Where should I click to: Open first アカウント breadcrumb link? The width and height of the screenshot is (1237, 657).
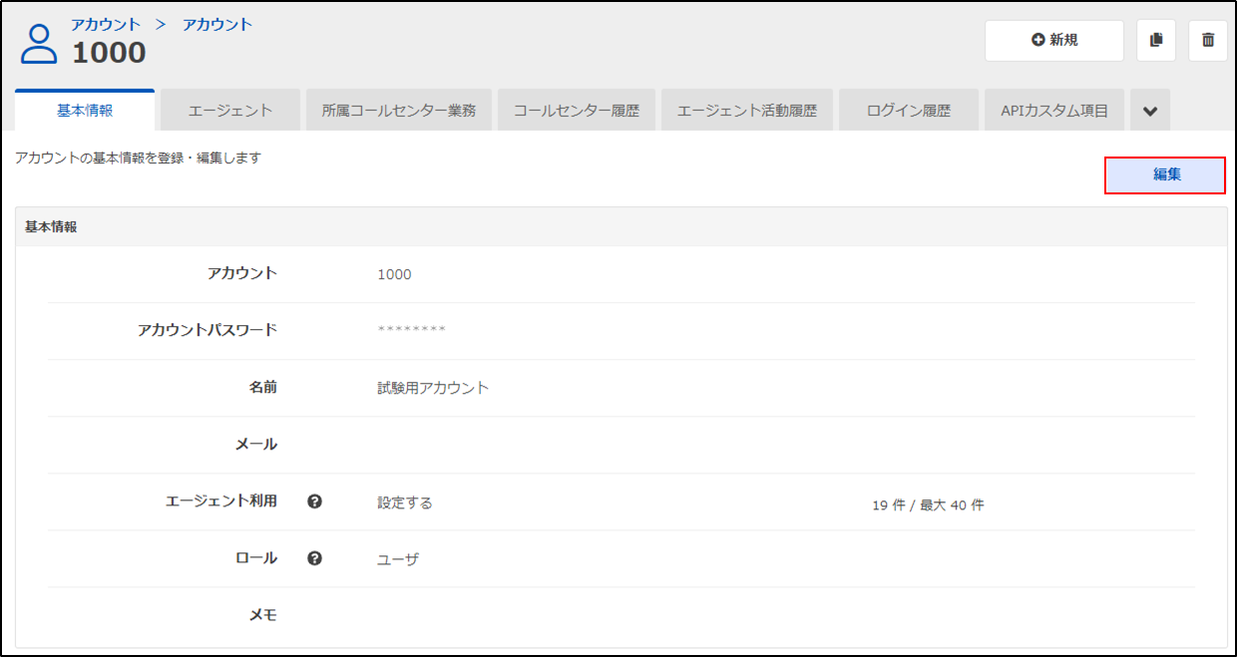[106, 24]
